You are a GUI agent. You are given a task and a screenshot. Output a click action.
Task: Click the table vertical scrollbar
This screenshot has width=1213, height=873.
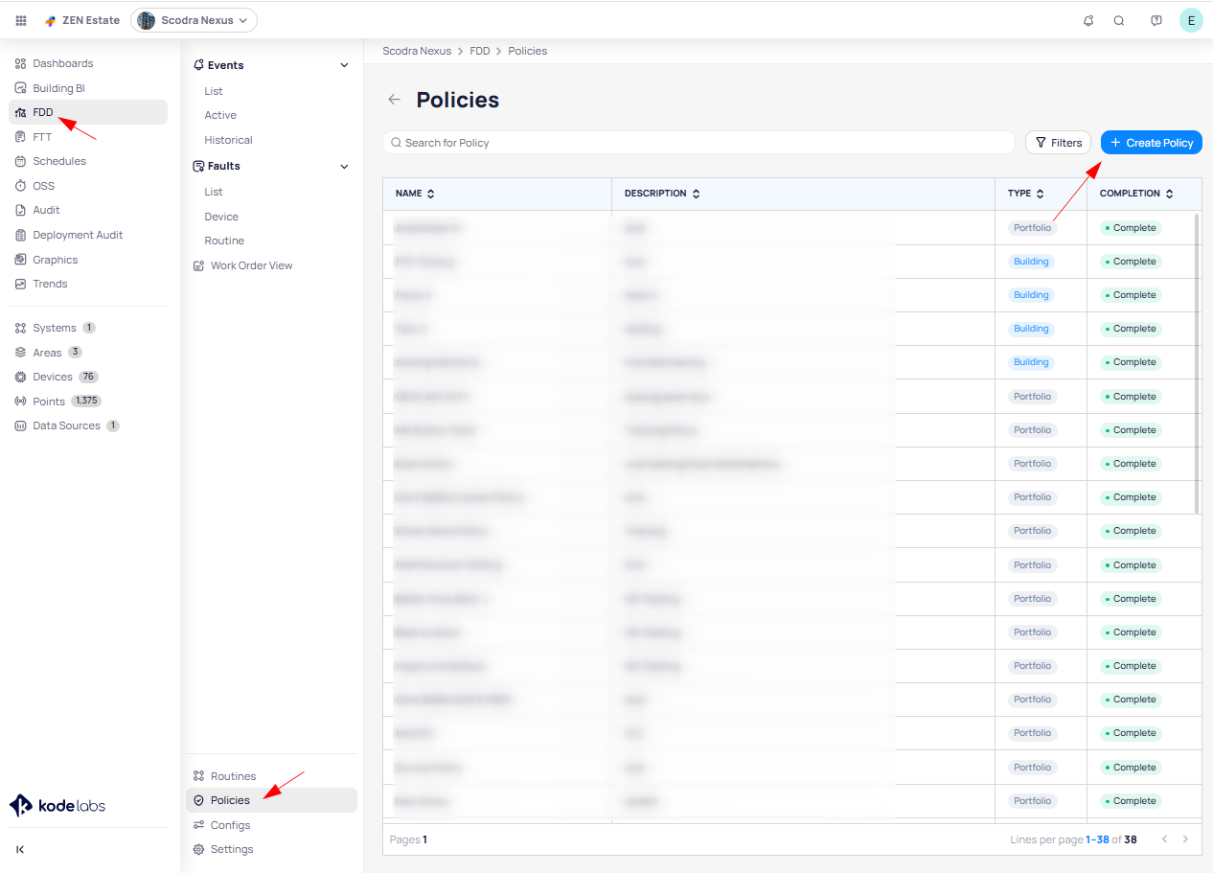tap(1197, 364)
